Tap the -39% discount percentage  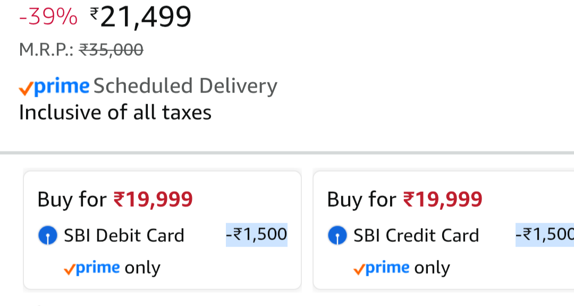tap(48, 18)
